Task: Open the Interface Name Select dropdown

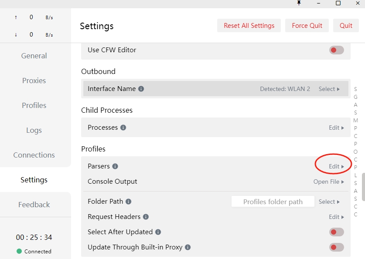Action: click(x=329, y=89)
